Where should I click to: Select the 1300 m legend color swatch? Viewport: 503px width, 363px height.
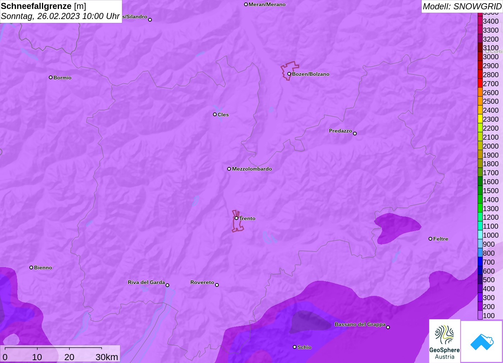[480, 208]
